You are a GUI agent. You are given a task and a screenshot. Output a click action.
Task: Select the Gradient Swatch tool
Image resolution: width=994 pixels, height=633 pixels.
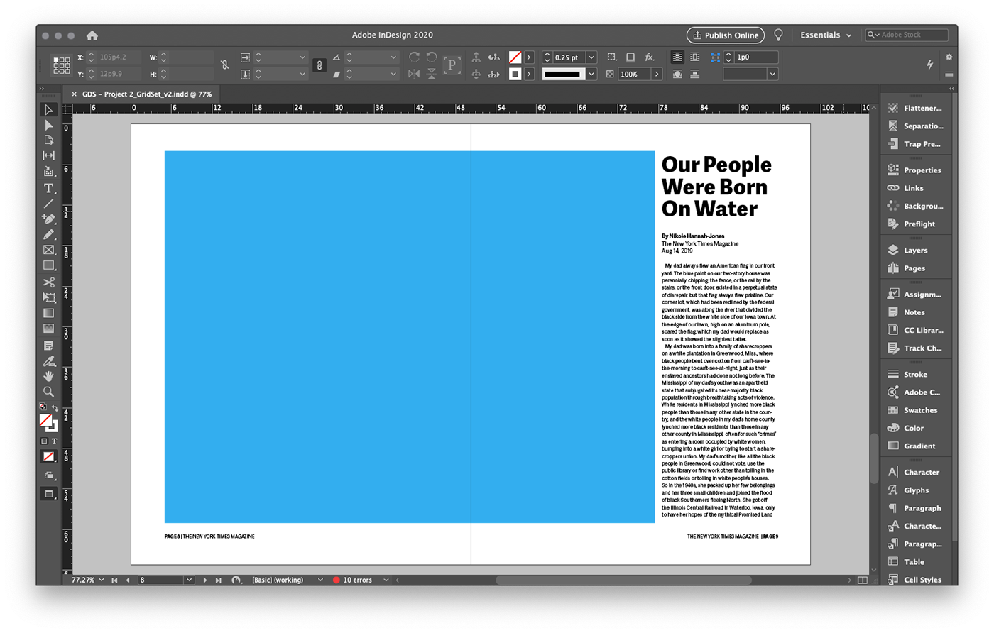coord(48,313)
